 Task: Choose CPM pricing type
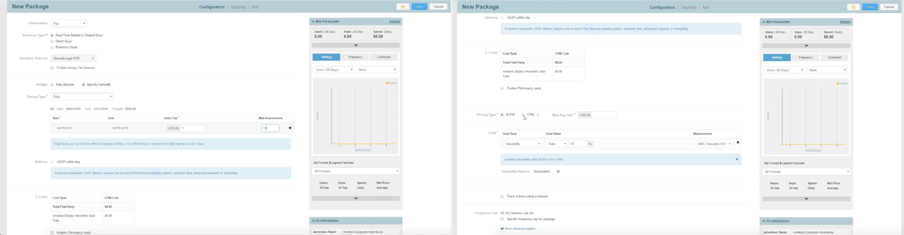tap(523, 115)
